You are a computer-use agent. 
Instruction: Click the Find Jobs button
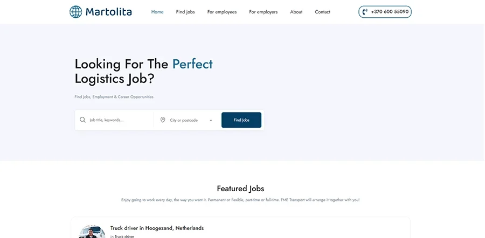coord(241,120)
